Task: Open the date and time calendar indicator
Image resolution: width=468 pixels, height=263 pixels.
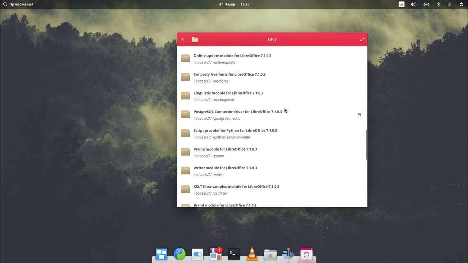Action: click(x=234, y=4)
